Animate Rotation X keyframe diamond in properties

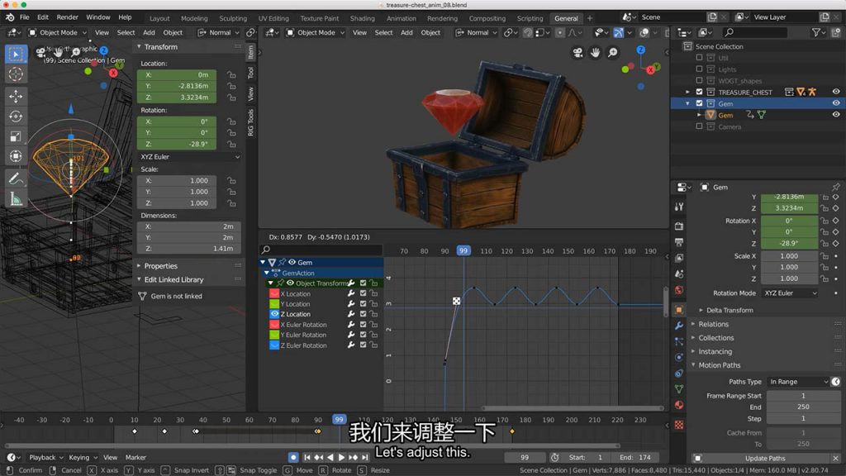point(836,220)
